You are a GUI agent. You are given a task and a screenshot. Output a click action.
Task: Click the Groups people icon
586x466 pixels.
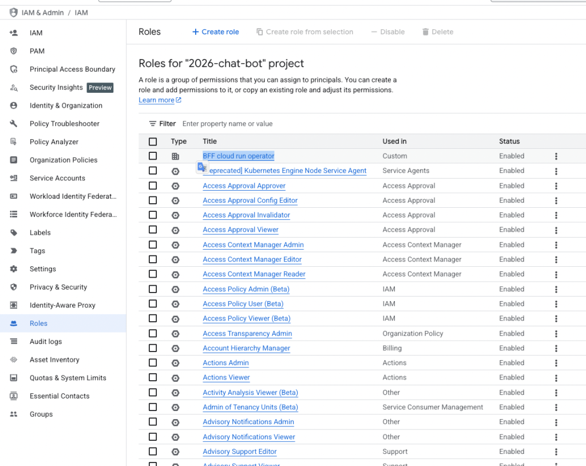pyautogui.click(x=14, y=414)
